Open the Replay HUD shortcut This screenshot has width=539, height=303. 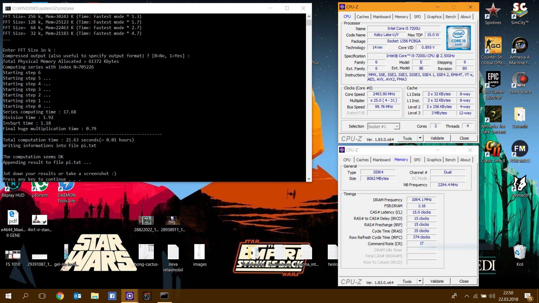(13, 189)
